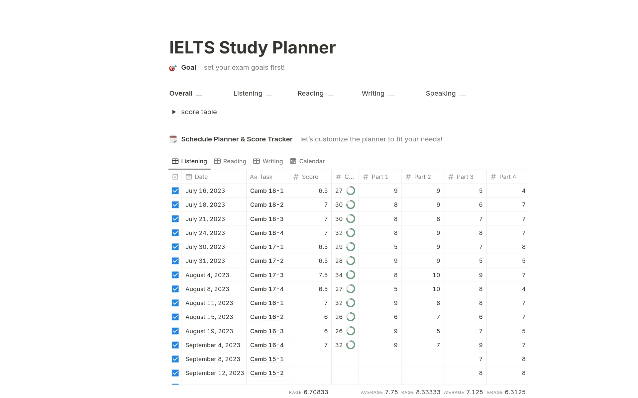Toggle checkbox for Camb 15-1 row
The image size is (638, 398).
175,358
